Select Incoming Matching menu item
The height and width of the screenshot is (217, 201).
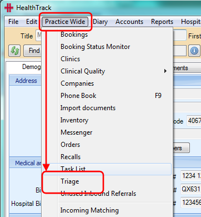(107, 210)
